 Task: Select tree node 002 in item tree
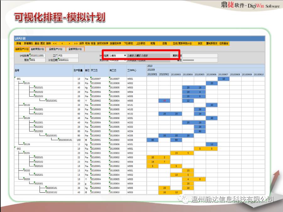pos(19,149)
